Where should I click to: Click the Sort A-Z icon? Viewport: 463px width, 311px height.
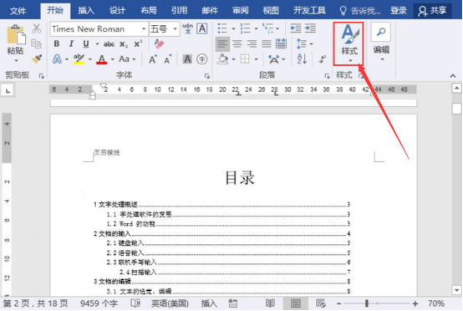click(302, 59)
